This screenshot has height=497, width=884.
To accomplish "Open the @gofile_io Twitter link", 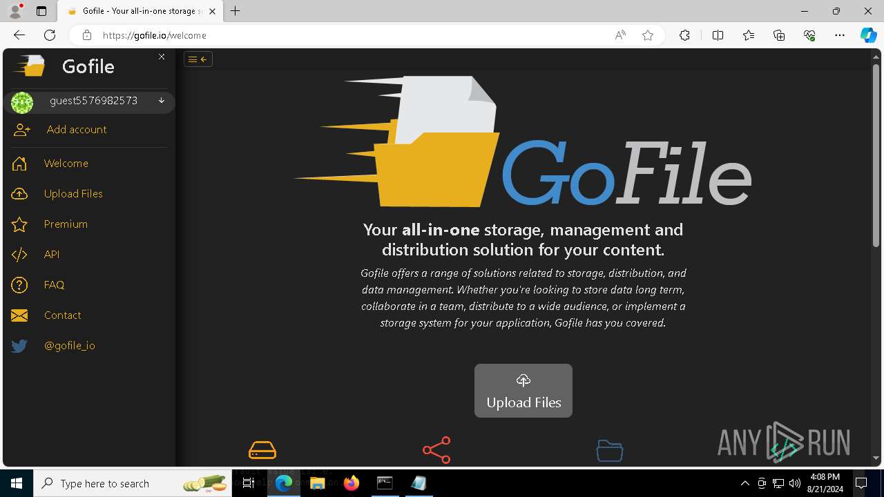I will [x=70, y=346].
